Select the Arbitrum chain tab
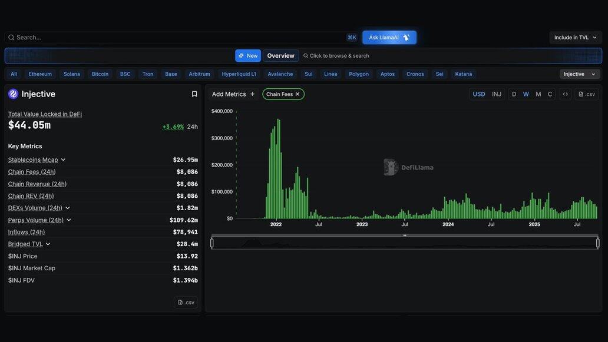This screenshot has width=608, height=342. 199,74
